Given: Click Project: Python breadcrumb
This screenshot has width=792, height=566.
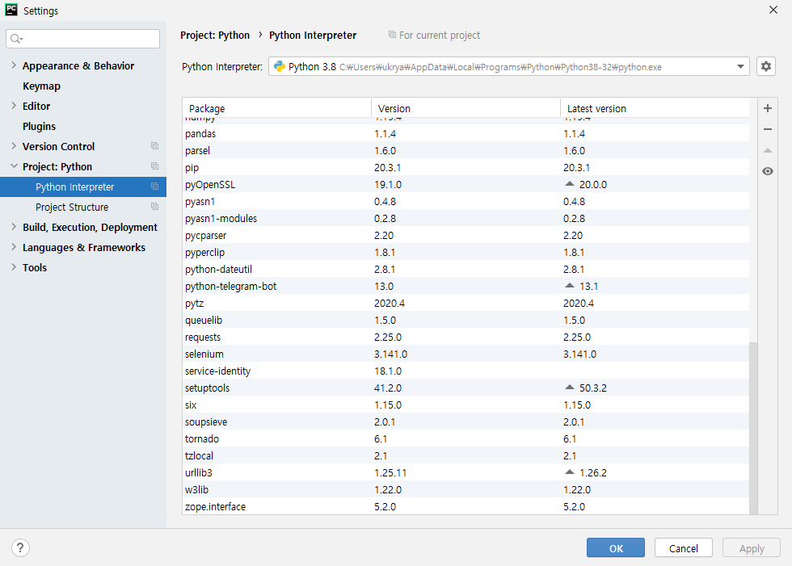Looking at the screenshot, I should (x=215, y=35).
